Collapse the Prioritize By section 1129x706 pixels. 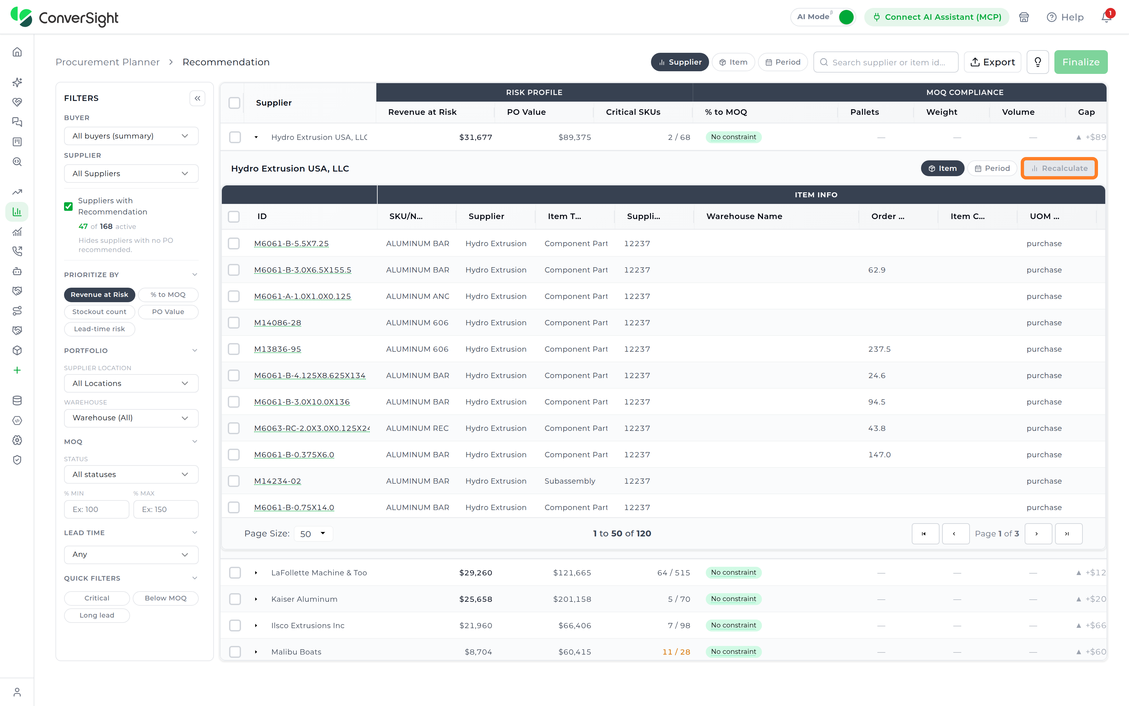[195, 274]
